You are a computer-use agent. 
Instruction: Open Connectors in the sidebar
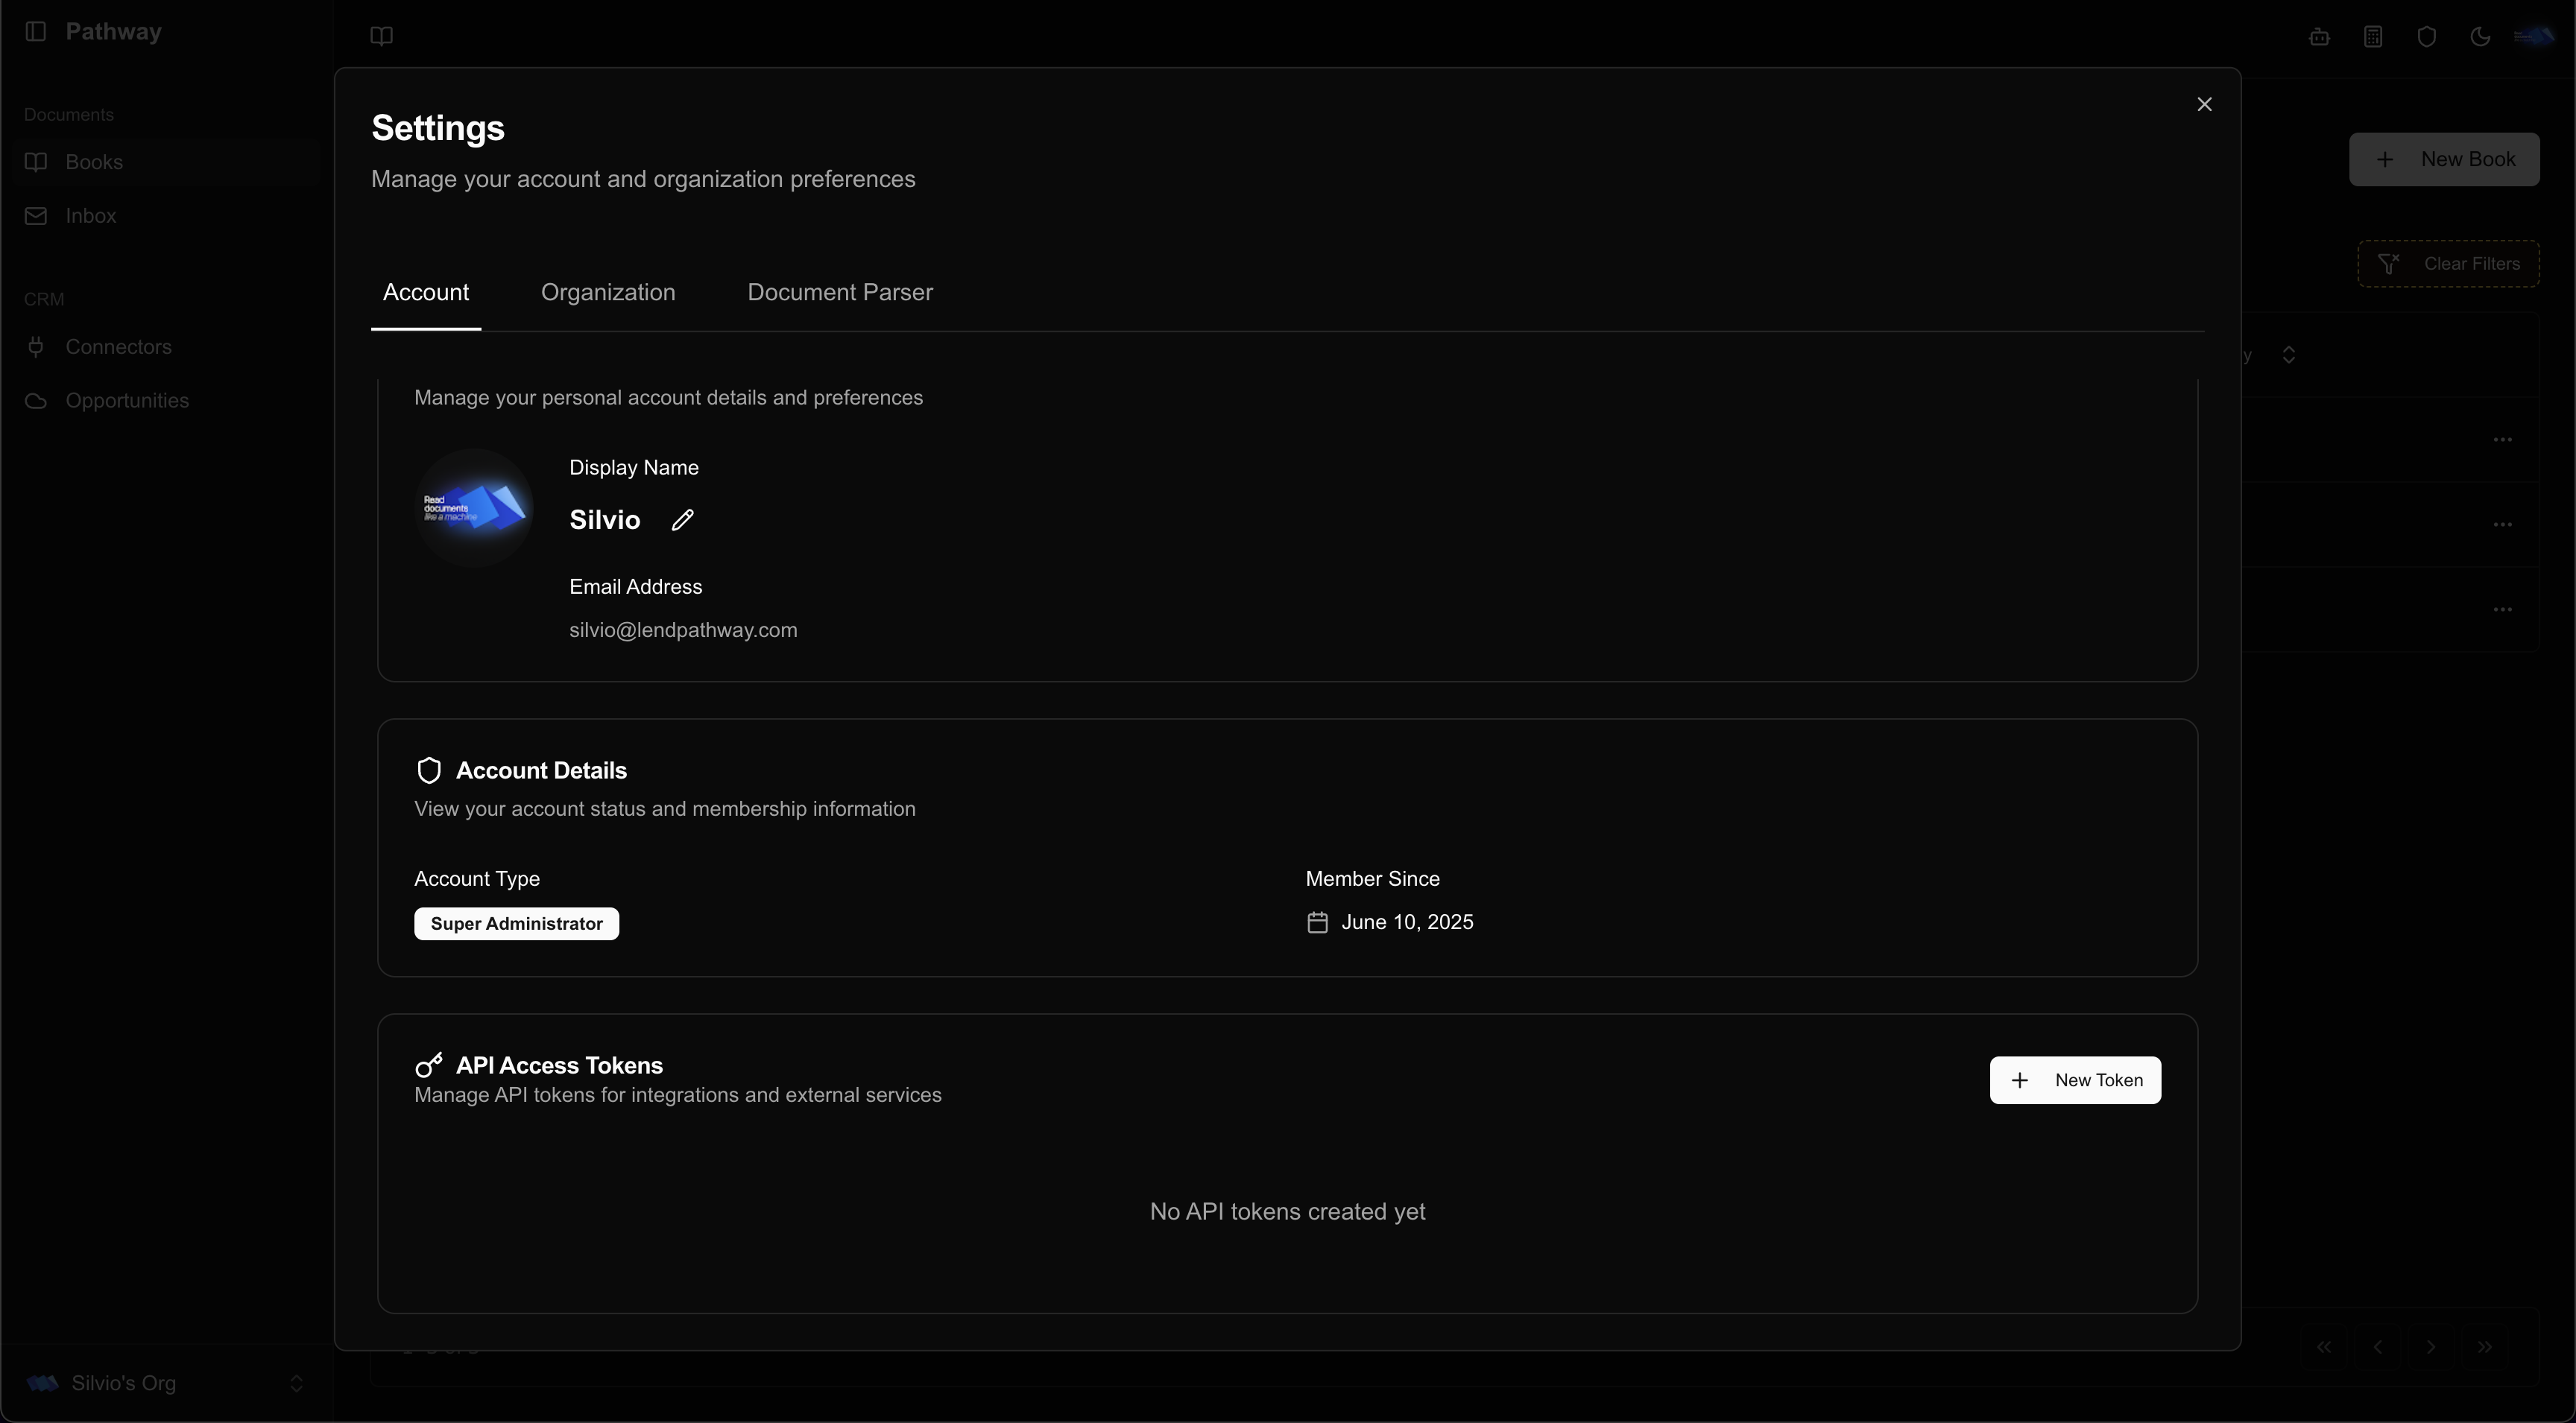coord(118,346)
